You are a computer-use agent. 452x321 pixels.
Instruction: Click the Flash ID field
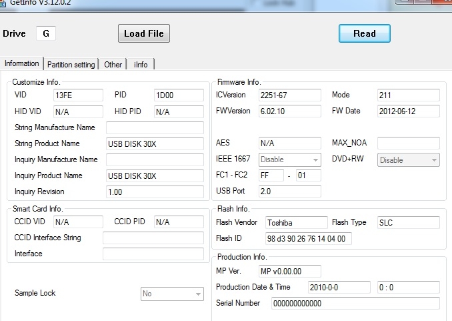tap(309, 239)
